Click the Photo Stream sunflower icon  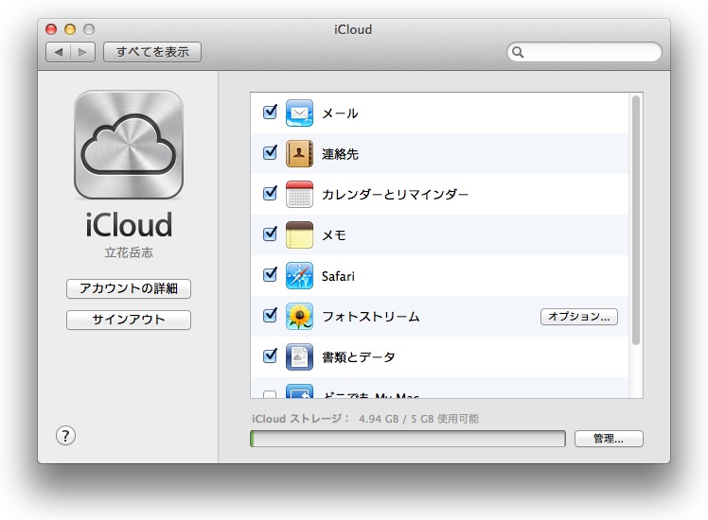pyautogui.click(x=299, y=317)
